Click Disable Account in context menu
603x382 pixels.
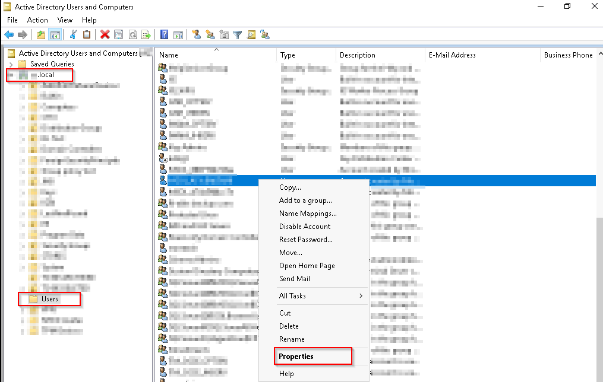(305, 227)
